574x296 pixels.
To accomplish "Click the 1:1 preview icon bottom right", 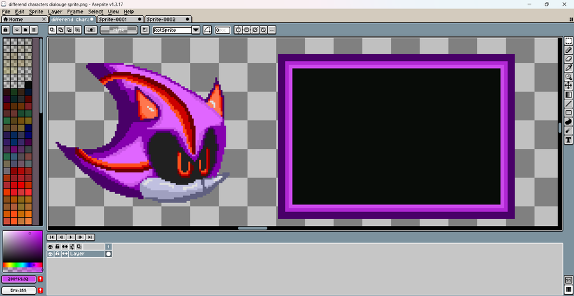I will pyautogui.click(x=568, y=281).
